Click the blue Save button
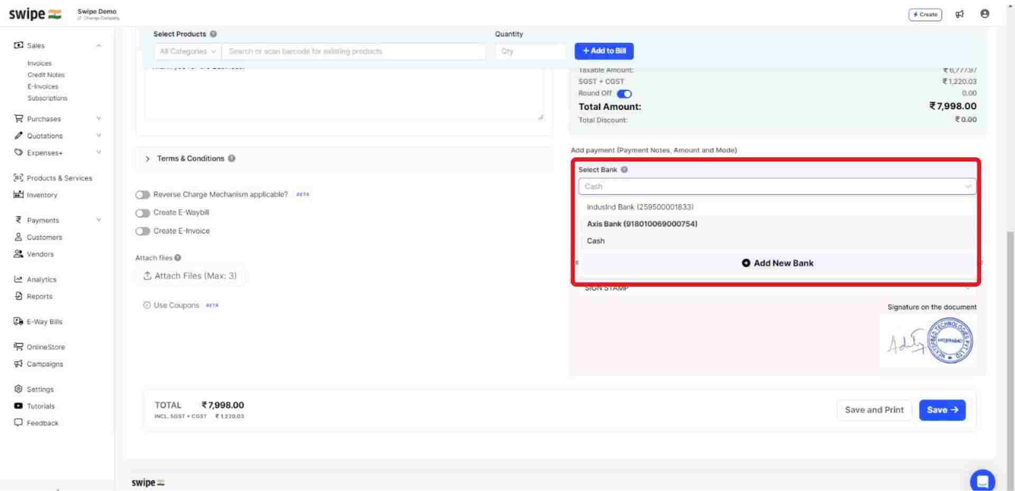The width and height of the screenshot is (1015, 491). [x=942, y=410]
